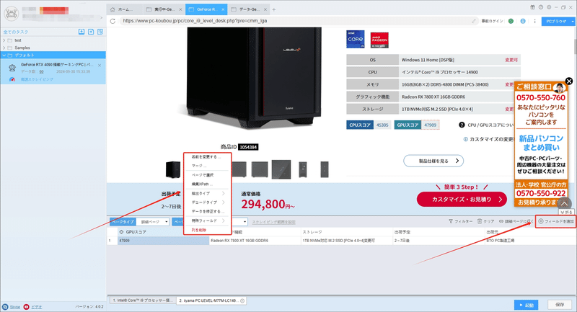577x312 pixels.
Task: Expand the account panel with the right chevron
Action: tap(101, 17)
